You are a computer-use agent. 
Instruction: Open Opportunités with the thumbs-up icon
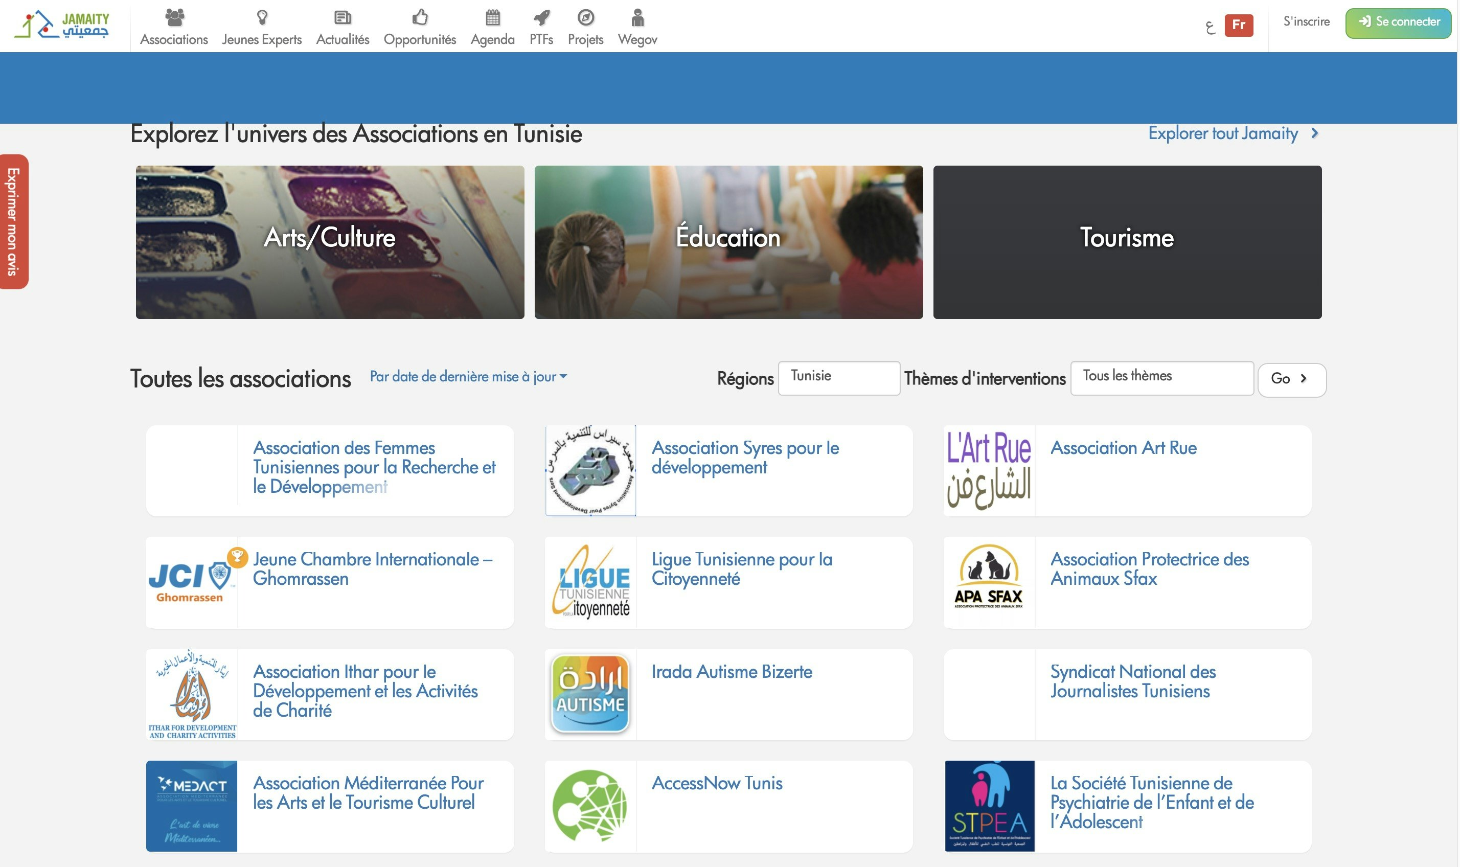[420, 17]
